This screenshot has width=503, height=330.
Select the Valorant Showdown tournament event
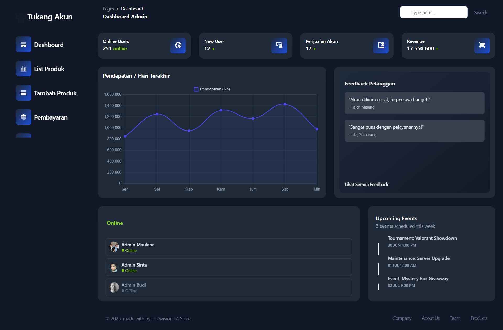click(x=422, y=238)
